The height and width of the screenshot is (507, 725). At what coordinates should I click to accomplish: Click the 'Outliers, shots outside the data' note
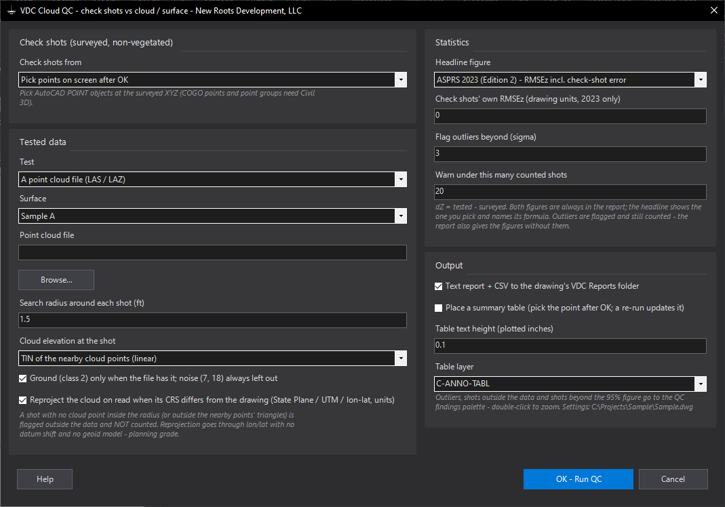point(564,402)
